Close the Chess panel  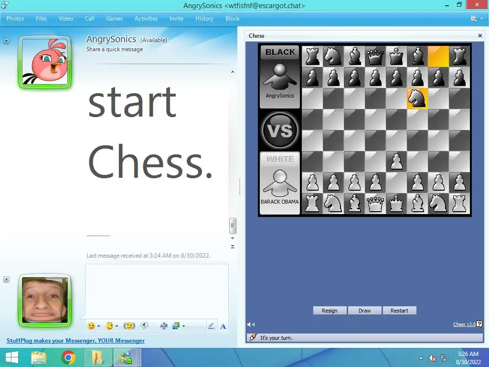tap(480, 35)
